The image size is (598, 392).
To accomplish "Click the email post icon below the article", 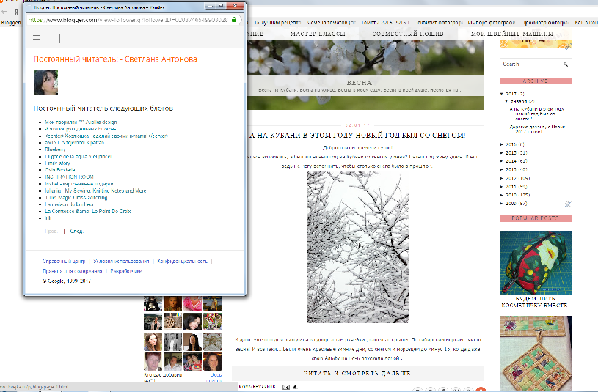I will point(286,387).
